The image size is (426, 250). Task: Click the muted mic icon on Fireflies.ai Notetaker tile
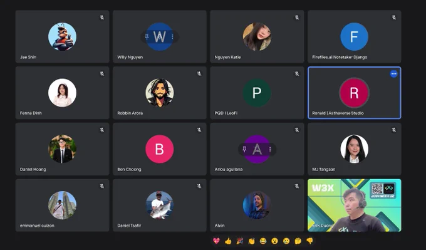(393, 18)
